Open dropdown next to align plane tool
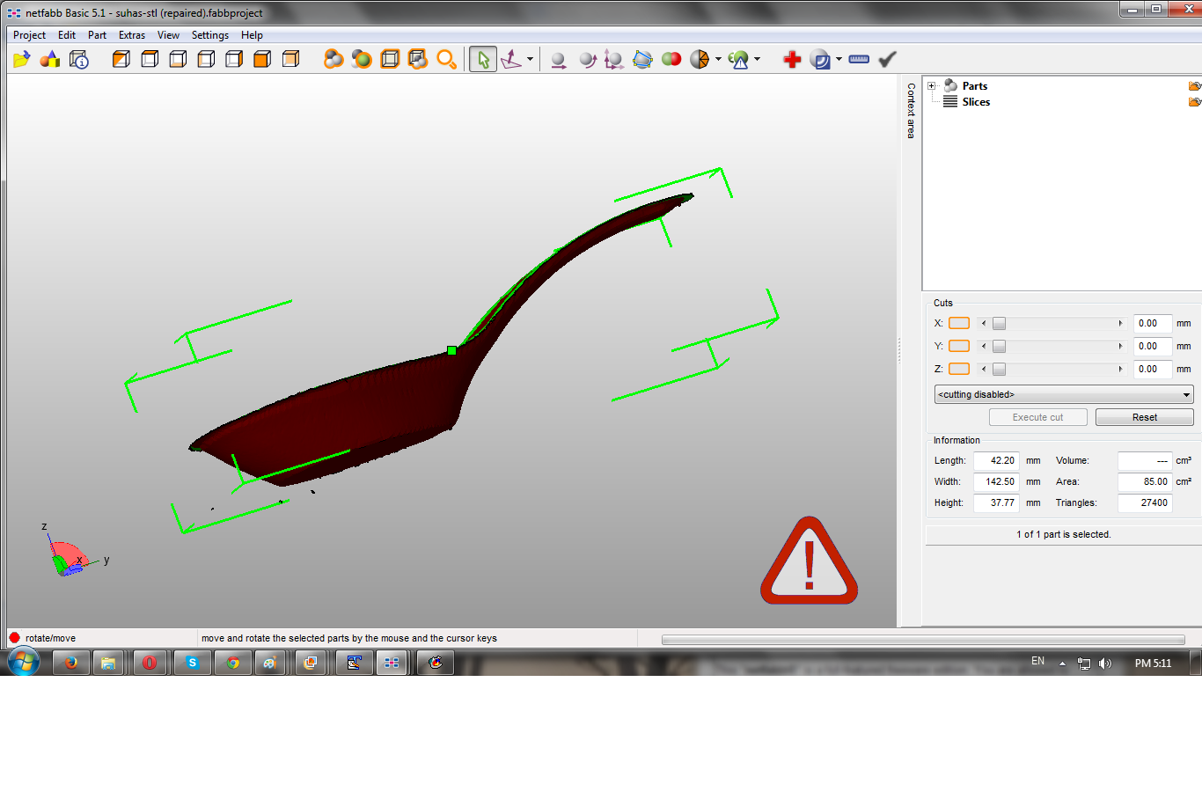The image size is (1202, 792). [x=530, y=59]
